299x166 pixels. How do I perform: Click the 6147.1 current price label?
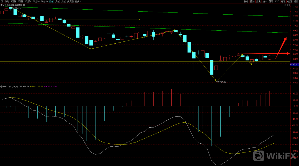tap(294, 64)
